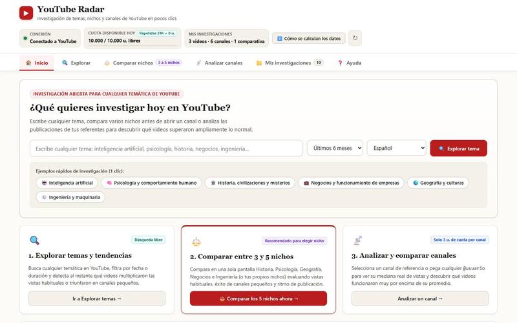Open the Comparar nichos tab

tap(143, 63)
